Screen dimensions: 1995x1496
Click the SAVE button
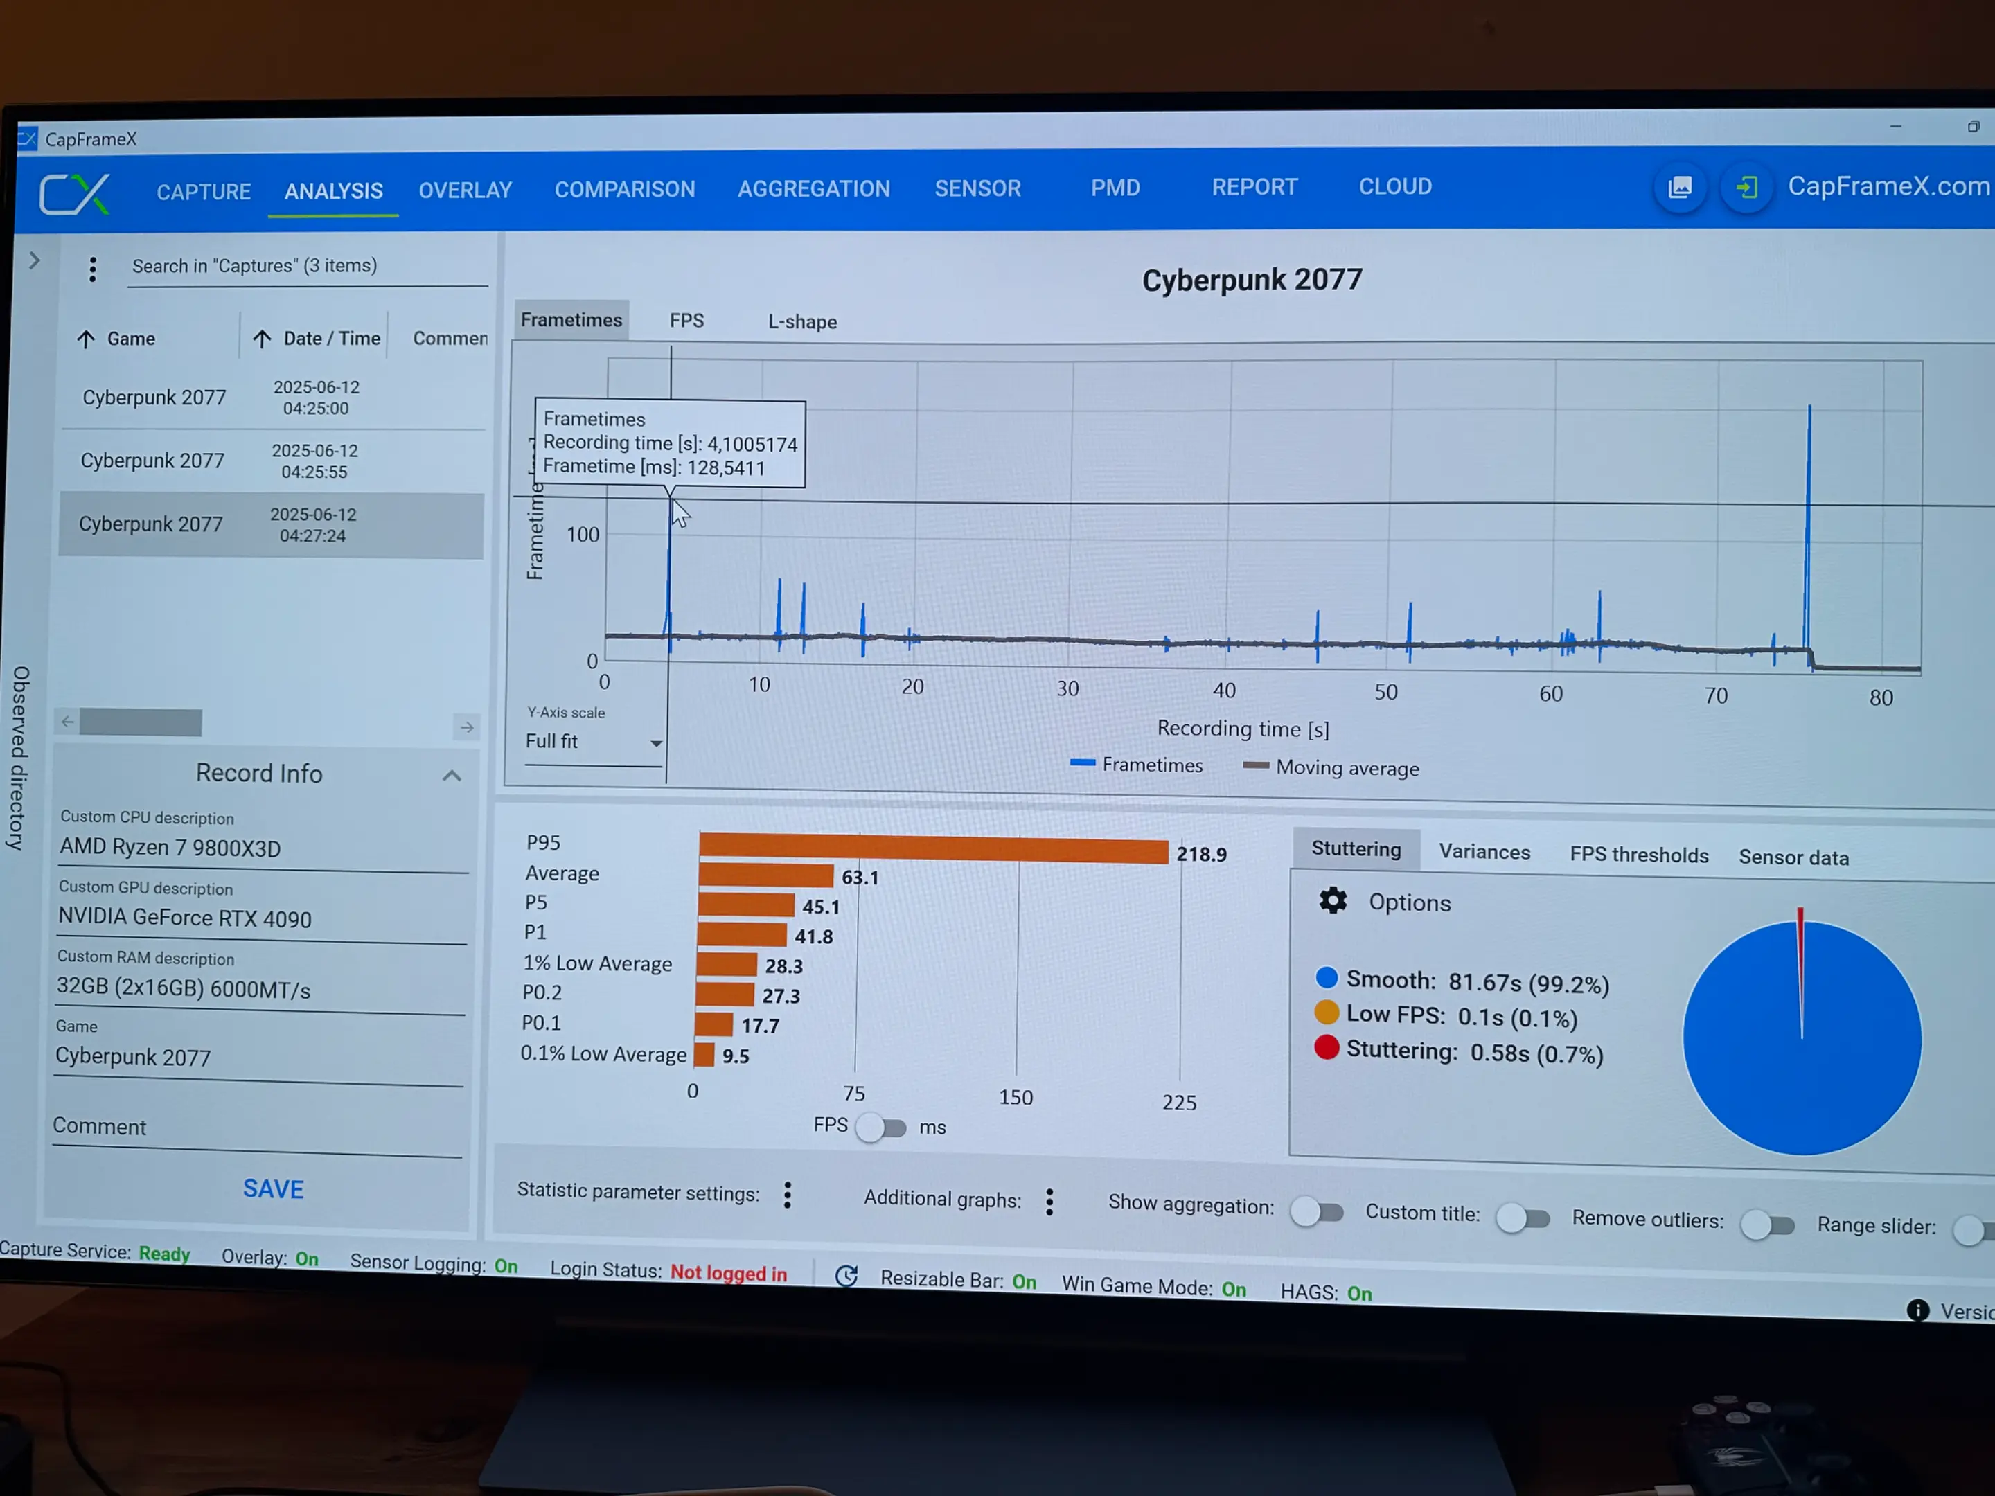click(274, 1189)
